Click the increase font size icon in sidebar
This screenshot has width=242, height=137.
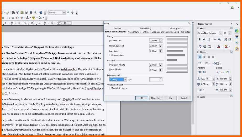(x=225, y=39)
